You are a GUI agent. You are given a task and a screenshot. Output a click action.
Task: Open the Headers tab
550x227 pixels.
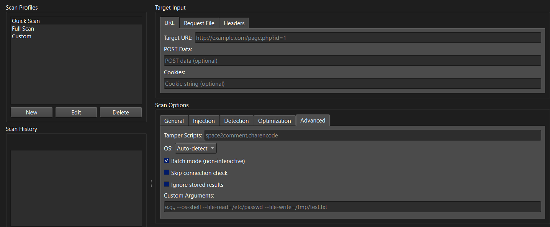click(234, 23)
